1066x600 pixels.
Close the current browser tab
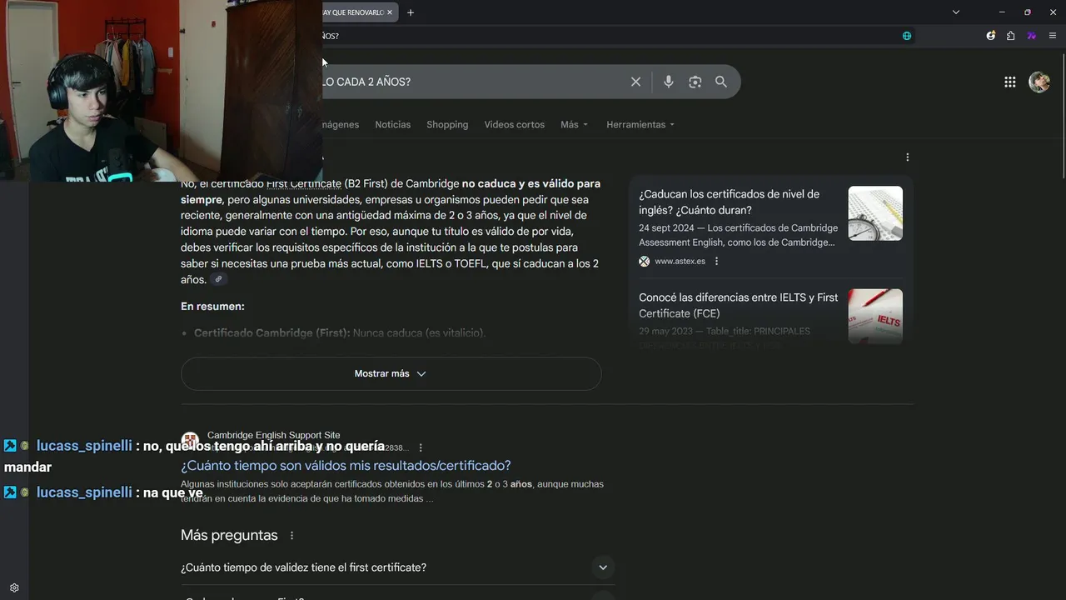[390, 12]
